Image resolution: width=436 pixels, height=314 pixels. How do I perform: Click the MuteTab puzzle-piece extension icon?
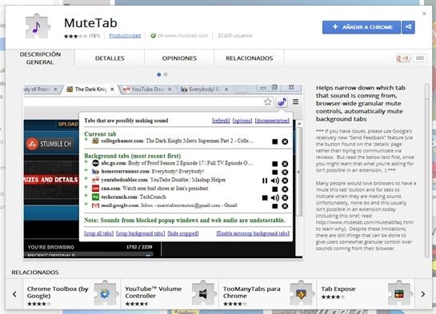[38, 27]
